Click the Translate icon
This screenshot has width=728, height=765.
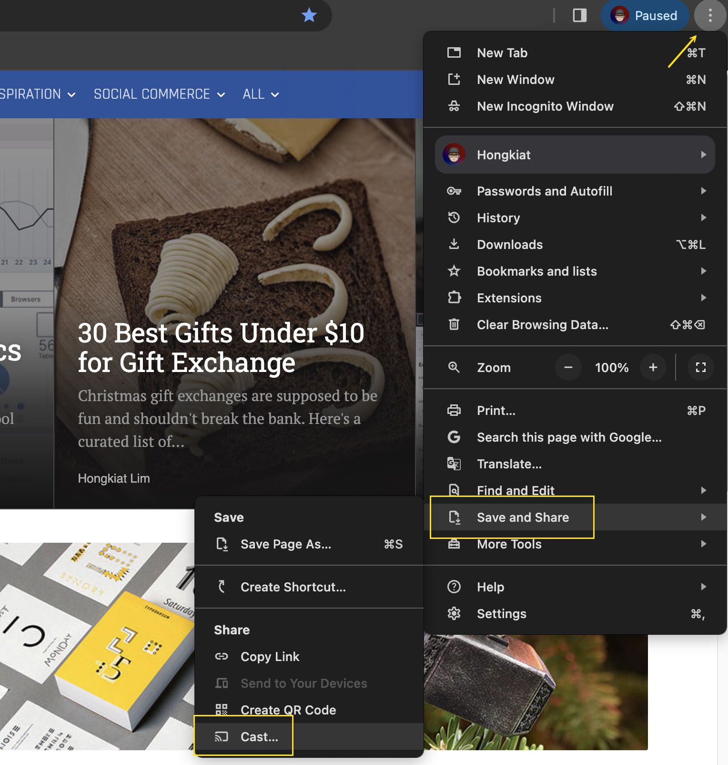454,464
